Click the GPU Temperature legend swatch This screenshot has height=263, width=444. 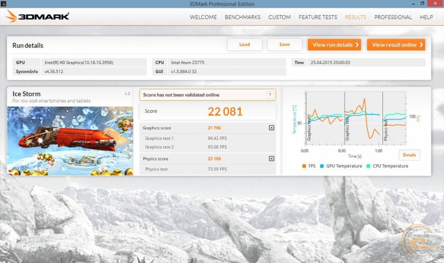point(322,166)
